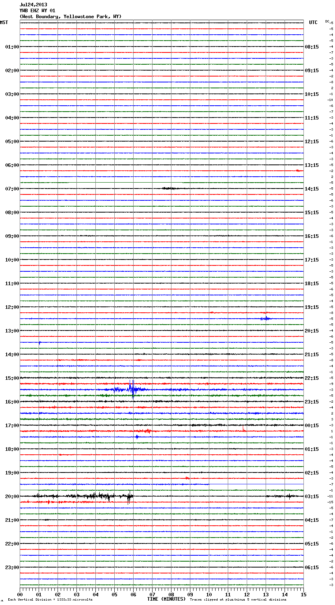The image size is (335, 605).
Task: Click the MST timezone label
Action: pyautogui.click(x=4, y=22)
